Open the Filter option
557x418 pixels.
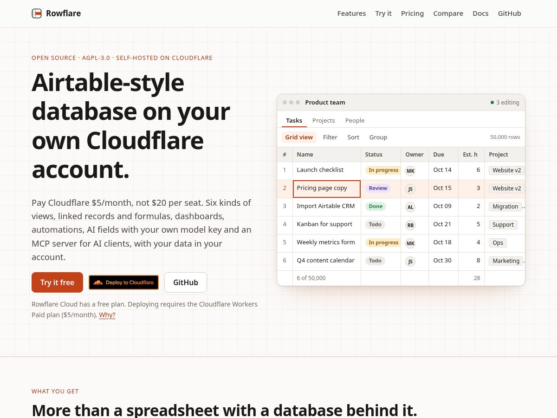pos(330,137)
